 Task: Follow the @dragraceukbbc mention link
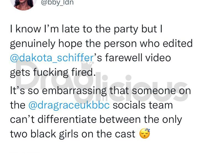click(x=69, y=105)
